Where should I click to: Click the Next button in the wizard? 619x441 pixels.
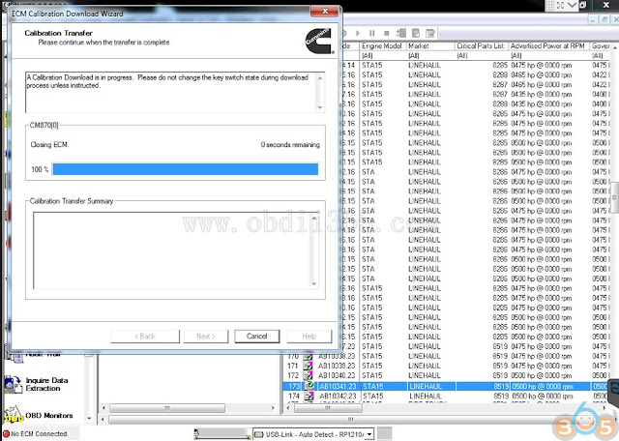pyautogui.click(x=206, y=337)
